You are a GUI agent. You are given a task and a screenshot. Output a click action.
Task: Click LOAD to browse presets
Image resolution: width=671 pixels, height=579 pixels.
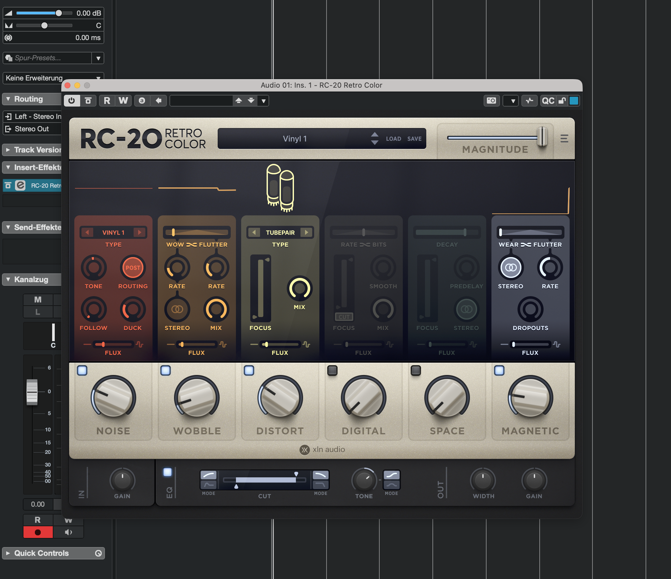[393, 138]
